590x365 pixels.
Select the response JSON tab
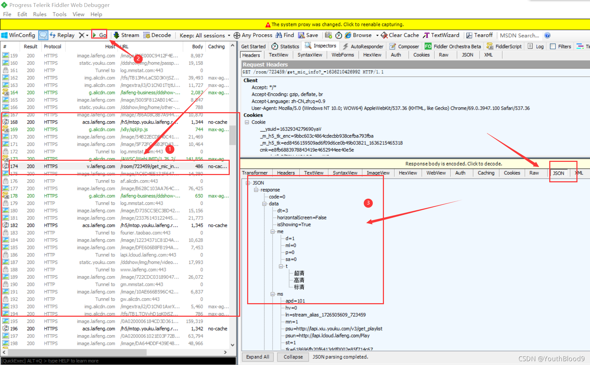[558, 173]
